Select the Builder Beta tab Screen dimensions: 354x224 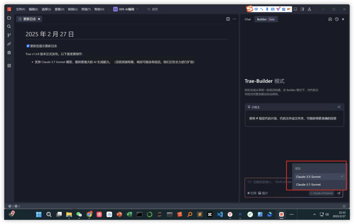266,19
